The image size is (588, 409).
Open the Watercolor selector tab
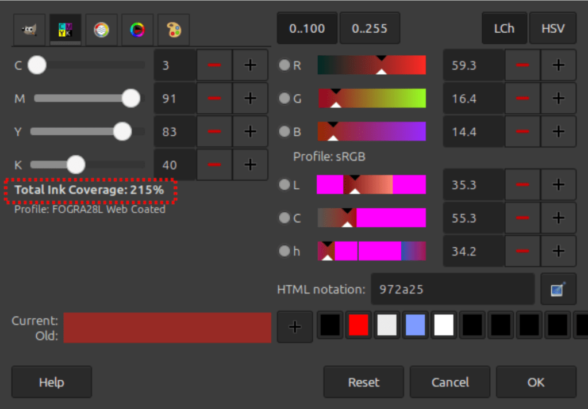(x=101, y=30)
